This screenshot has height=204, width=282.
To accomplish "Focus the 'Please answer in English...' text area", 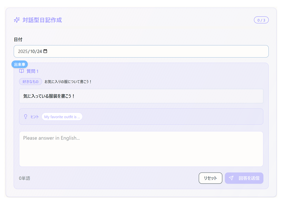I will click(141, 149).
